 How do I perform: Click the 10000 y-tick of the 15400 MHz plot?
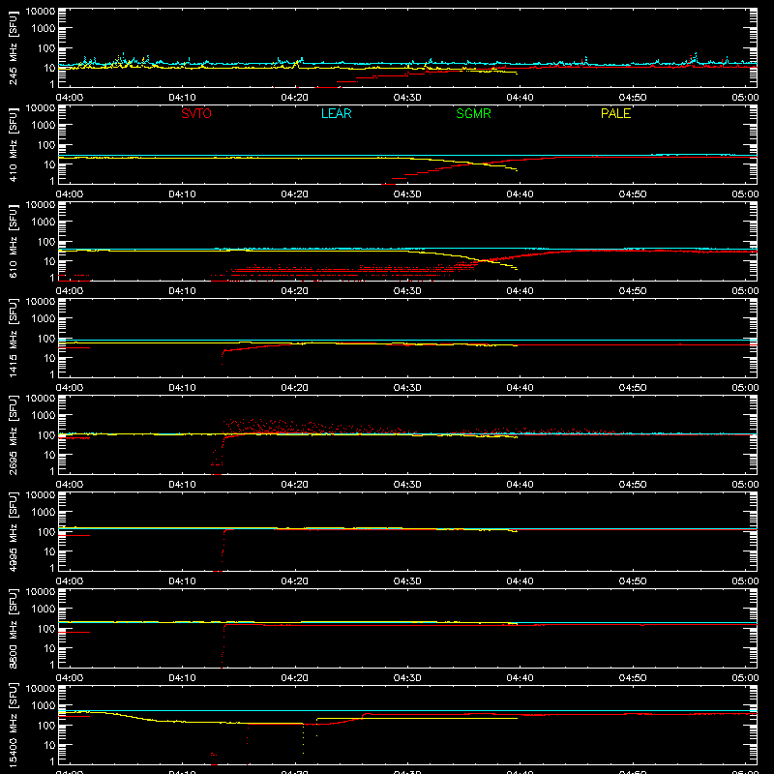(x=41, y=689)
